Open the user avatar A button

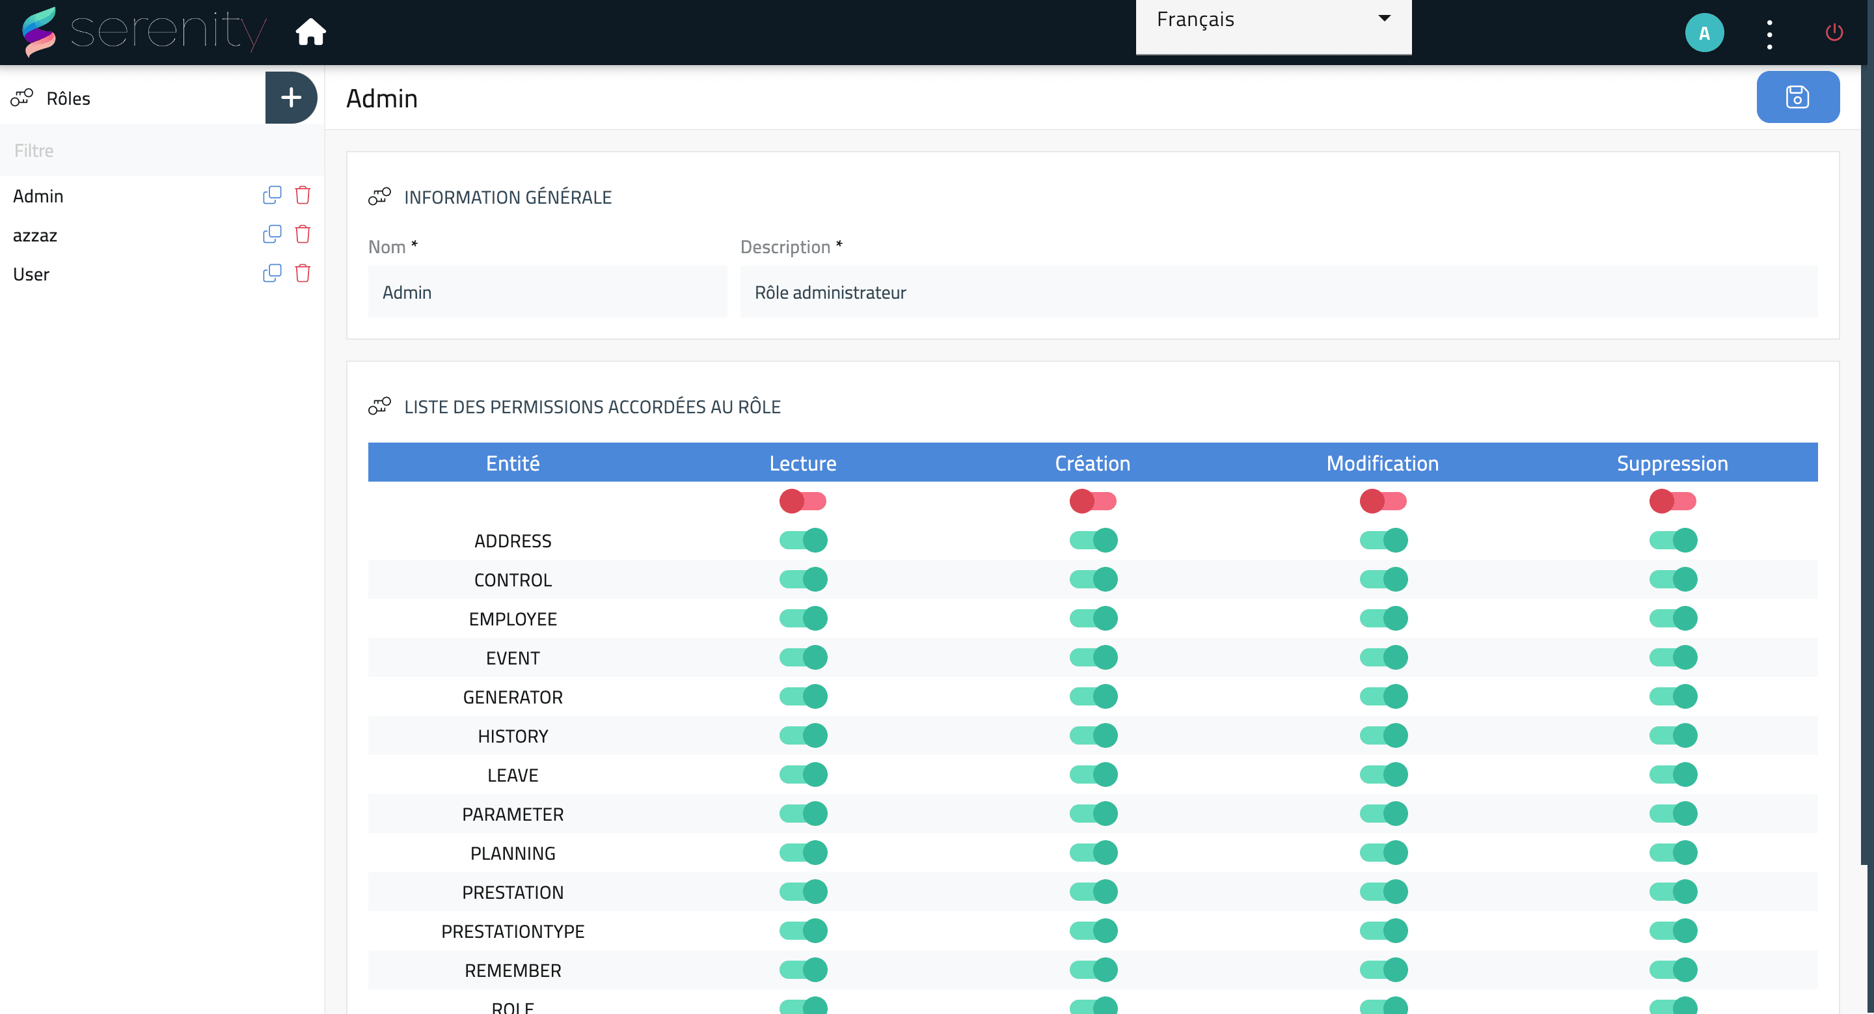1704,33
